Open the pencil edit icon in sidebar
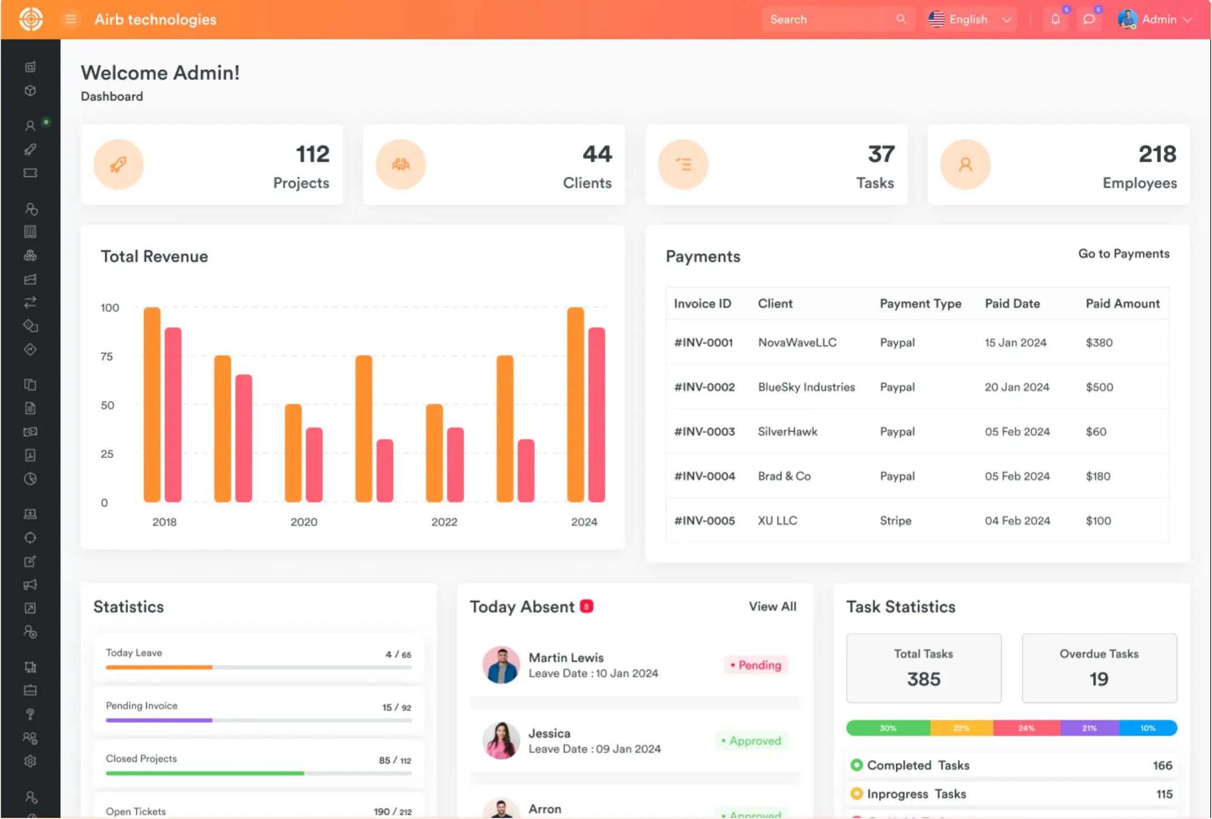This screenshot has width=1212, height=819. (x=30, y=561)
